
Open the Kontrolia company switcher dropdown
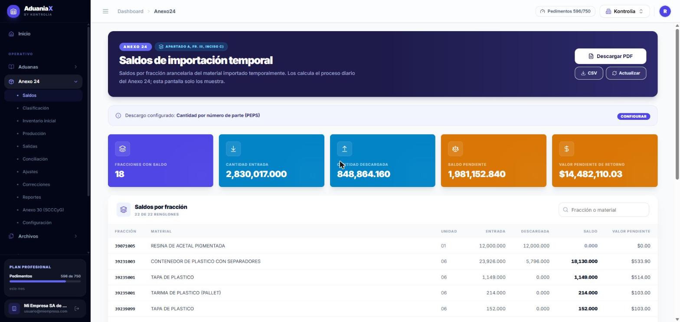point(624,11)
